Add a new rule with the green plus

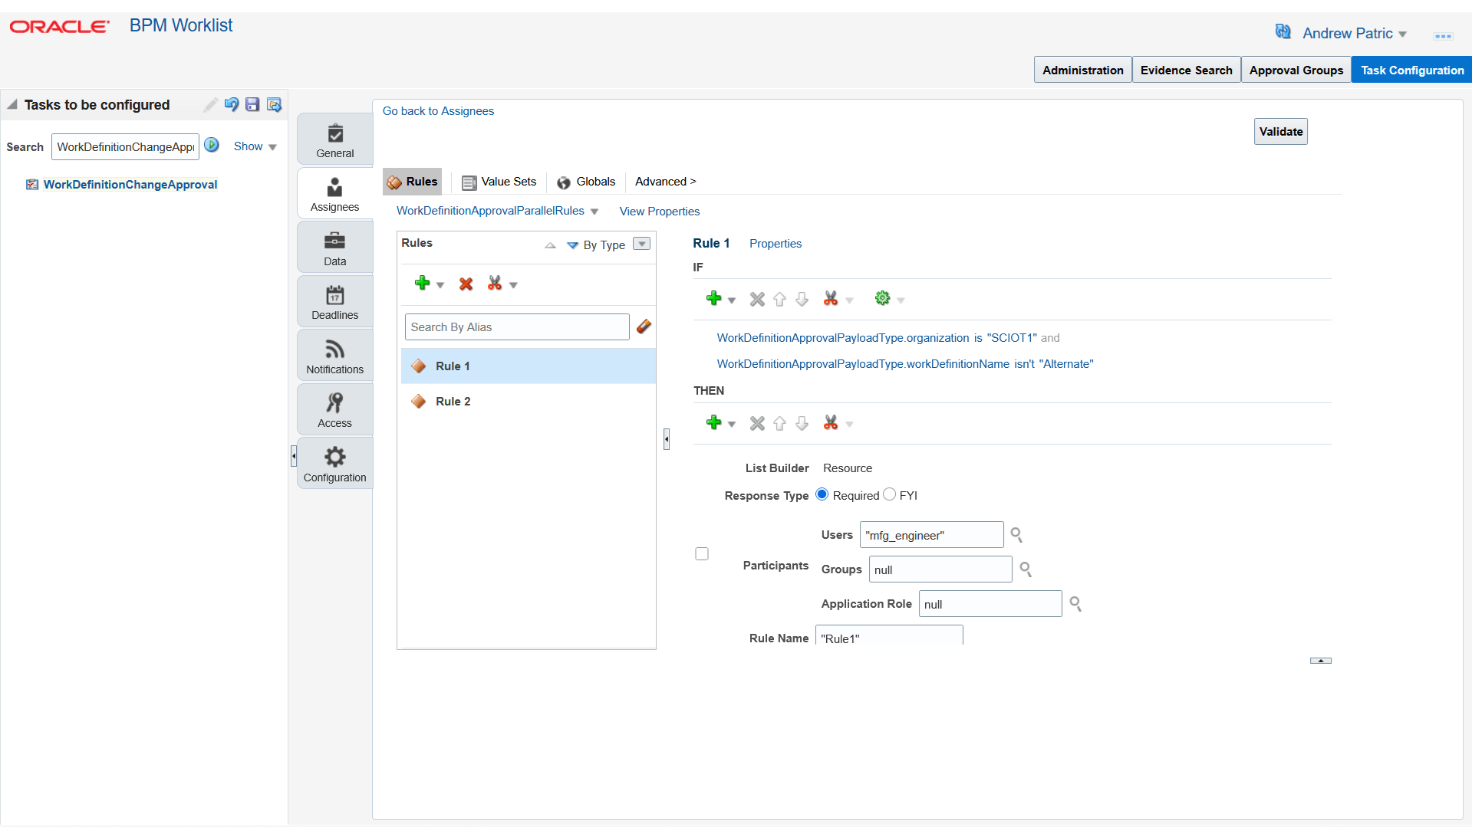coord(422,283)
